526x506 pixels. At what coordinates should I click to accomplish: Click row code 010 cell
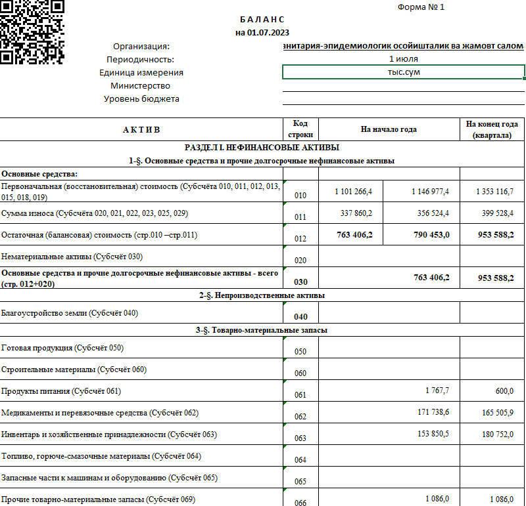(x=300, y=192)
